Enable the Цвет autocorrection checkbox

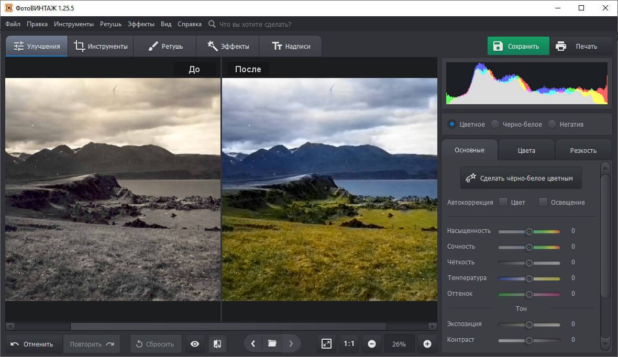click(503, 202)
